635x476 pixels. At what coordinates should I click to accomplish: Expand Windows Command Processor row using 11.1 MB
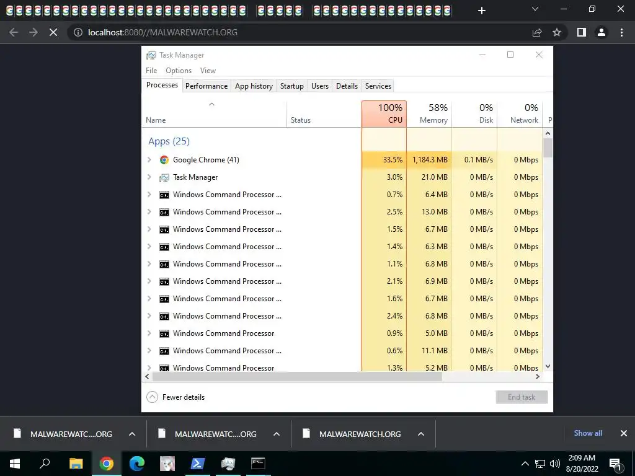tap(149, 351)
